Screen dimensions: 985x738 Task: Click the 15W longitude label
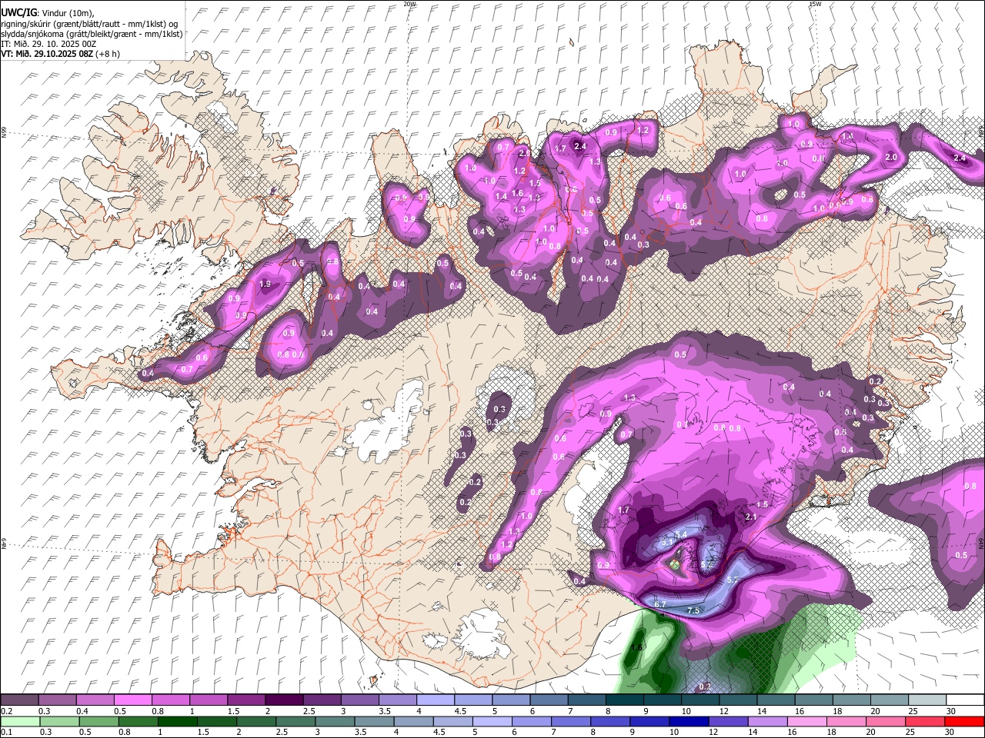tap(815, 4)
